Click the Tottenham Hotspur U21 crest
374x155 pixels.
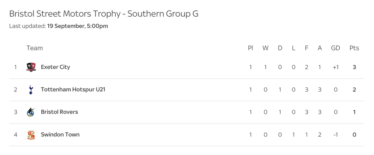pyautogui.click(x=31, y=90)
